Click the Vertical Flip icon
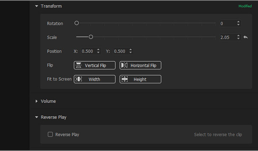Screen dimensions: 258x151 (x=79, y=65)
